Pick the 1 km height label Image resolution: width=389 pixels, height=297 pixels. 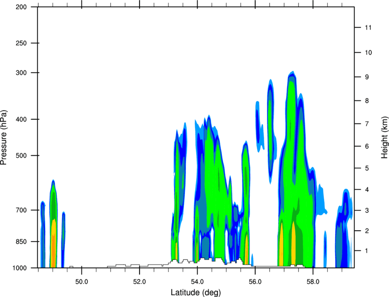click(367, 251)
